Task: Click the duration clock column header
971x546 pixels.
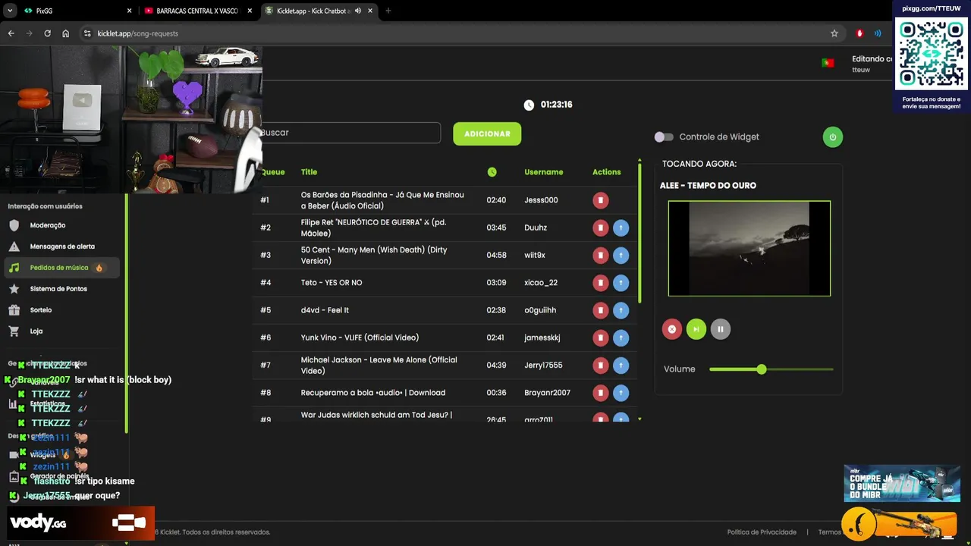Action: 492,172
